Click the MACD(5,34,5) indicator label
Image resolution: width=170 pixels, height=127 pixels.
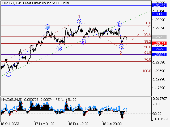click(x=12, y=99)
